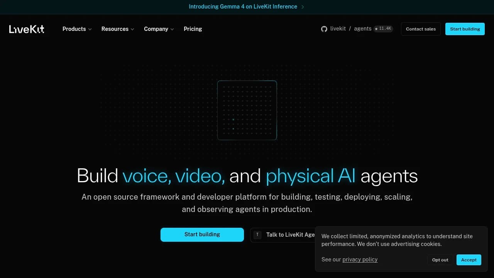This screenshot has width=494, height=278.
Task: Click Contact sales in the header
Action: point(421,29)
